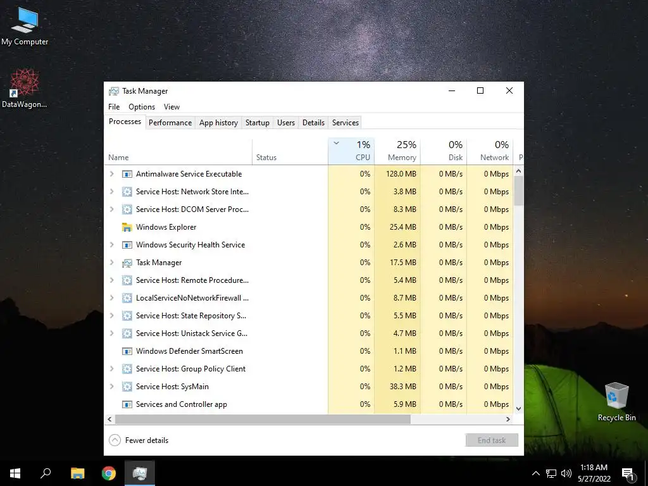
Task: Switch to the App history tab
Action: tap(218, 123)
